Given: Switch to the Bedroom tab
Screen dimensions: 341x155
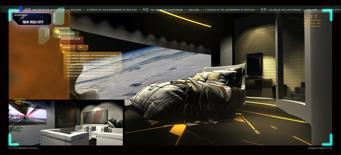Looking at the screenshot, I should click(x=67, y=47).
